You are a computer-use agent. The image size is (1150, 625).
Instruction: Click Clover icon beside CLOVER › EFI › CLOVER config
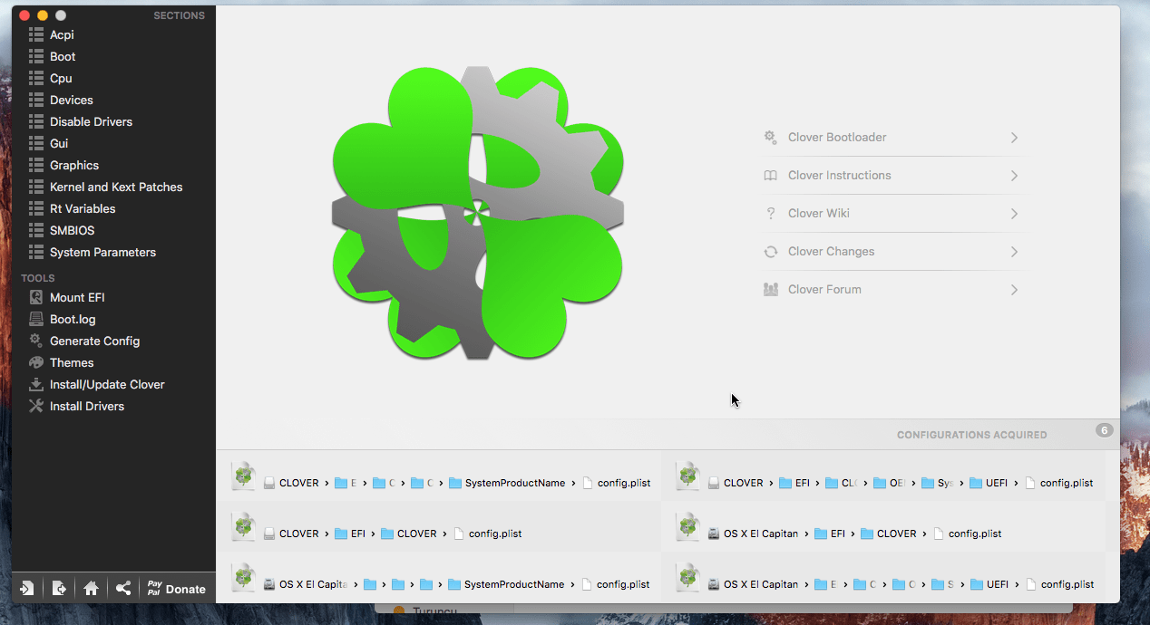[243, 526]
